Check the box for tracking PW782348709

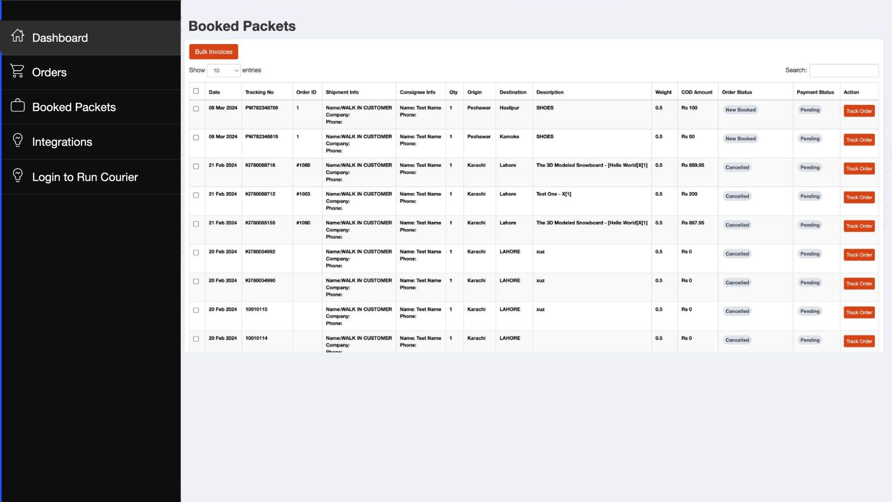(196, 109)
